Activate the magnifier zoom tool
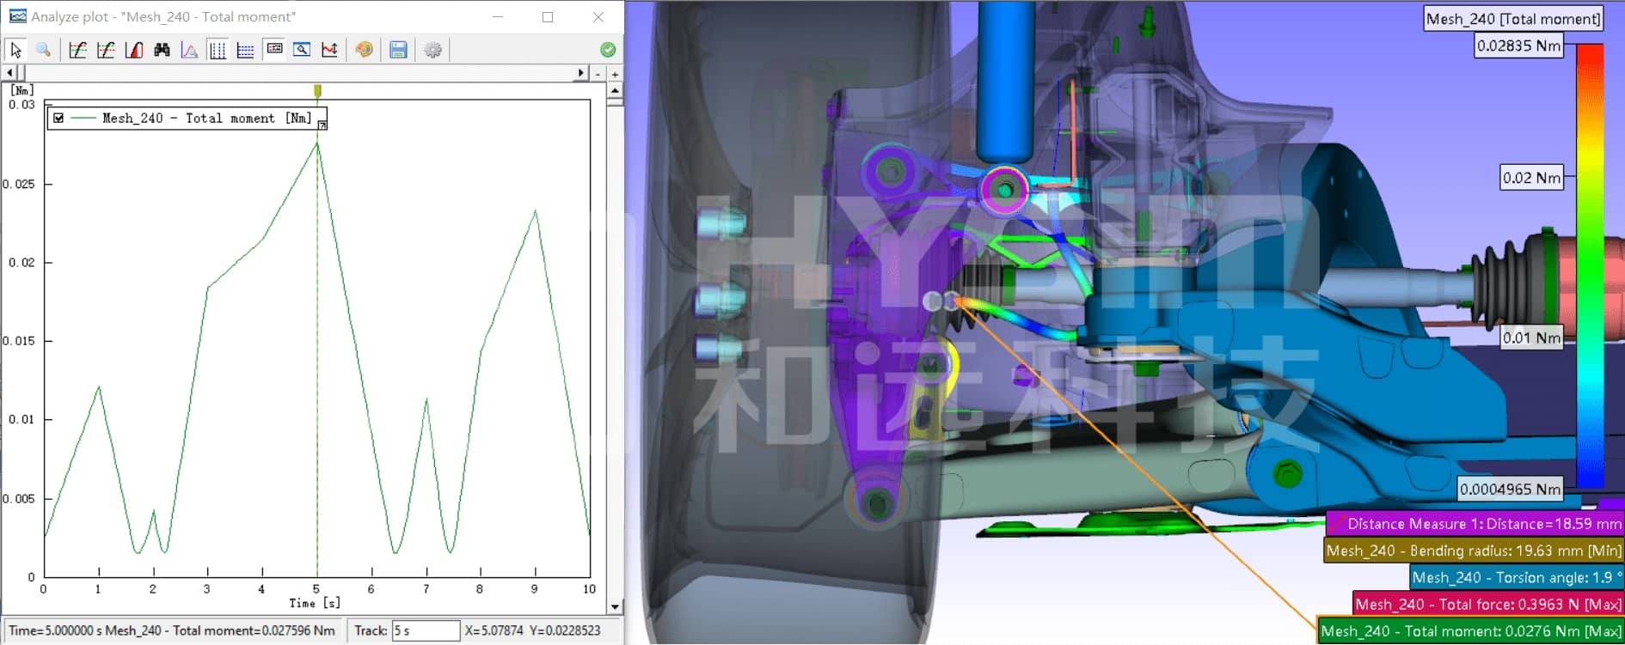The height and width of the screenshot is (645, 1625). tap(43, 50)
